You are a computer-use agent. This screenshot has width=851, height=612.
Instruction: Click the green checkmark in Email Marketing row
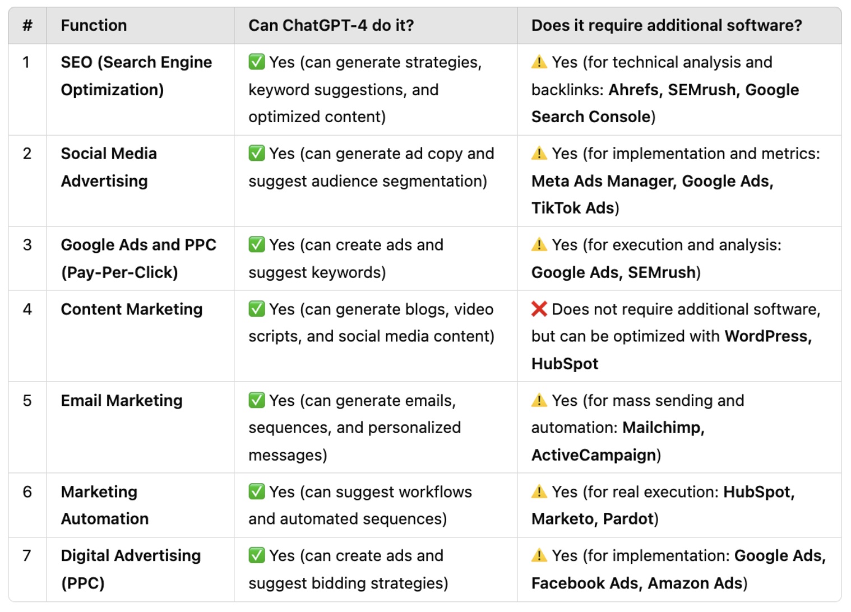[x=257, y=400]
